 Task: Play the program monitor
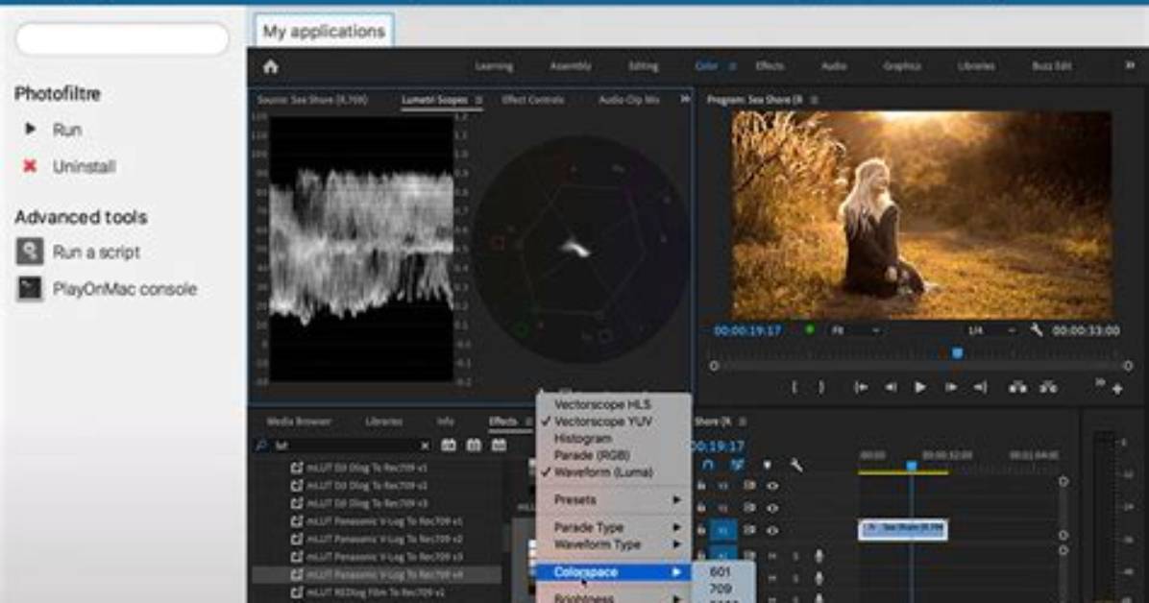click(919, 387)
